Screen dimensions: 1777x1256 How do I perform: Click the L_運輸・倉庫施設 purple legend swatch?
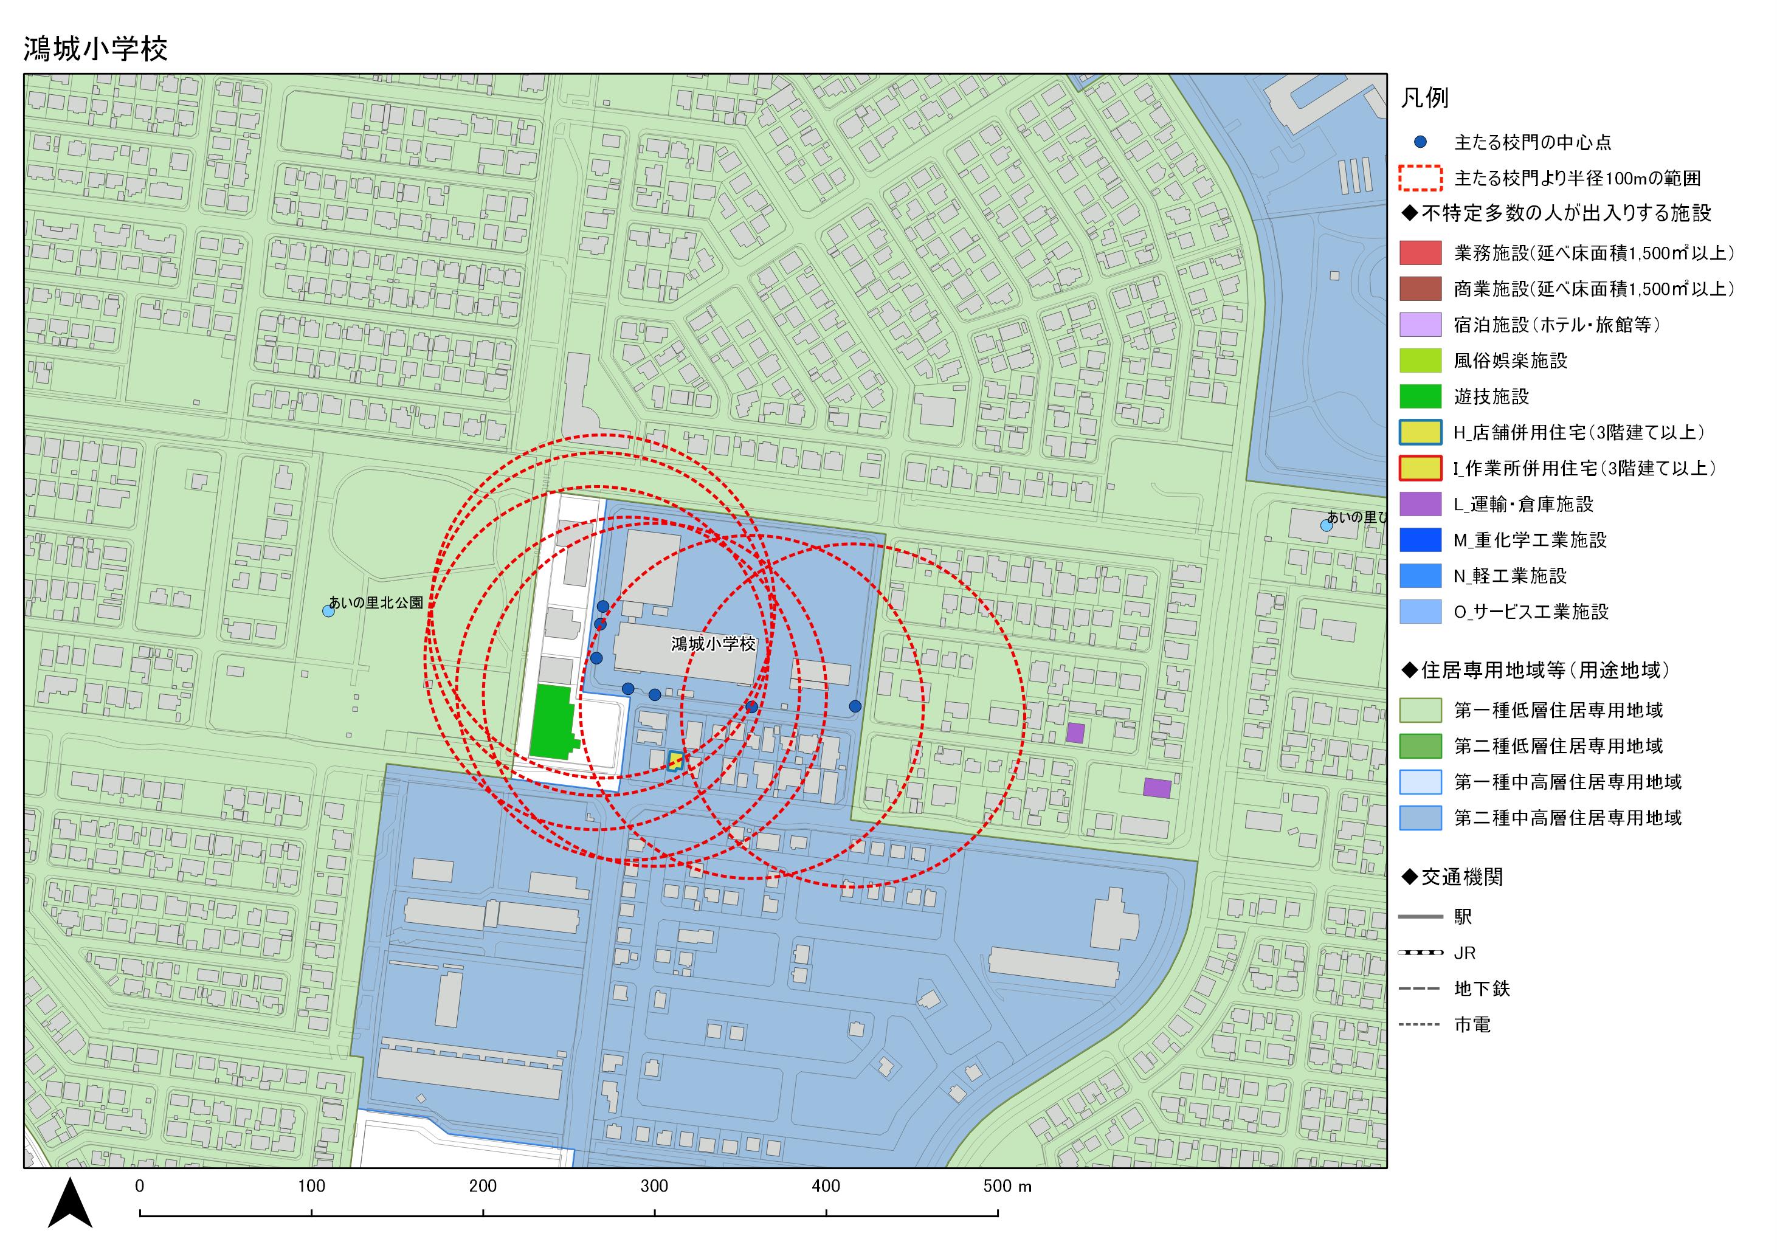tap(1420, 504)
